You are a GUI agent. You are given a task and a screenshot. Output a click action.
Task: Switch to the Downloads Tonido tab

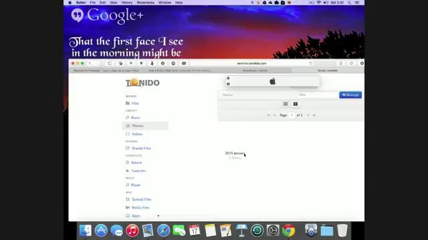click(255, 71)
